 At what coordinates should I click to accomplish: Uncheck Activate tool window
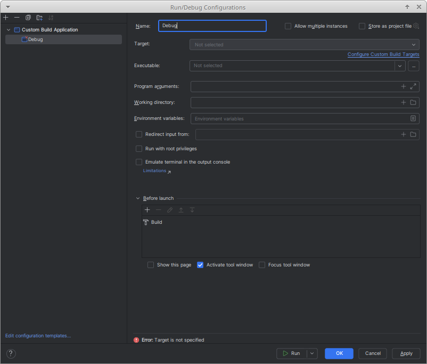pos(200,265)
